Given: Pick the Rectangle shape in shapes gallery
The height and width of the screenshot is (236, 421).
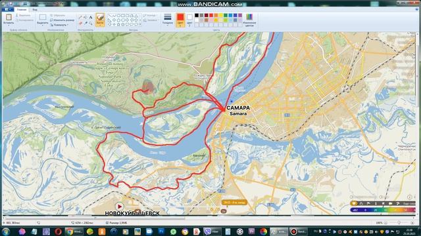Looking at the screenshot, I should click(x=123, y=16).
